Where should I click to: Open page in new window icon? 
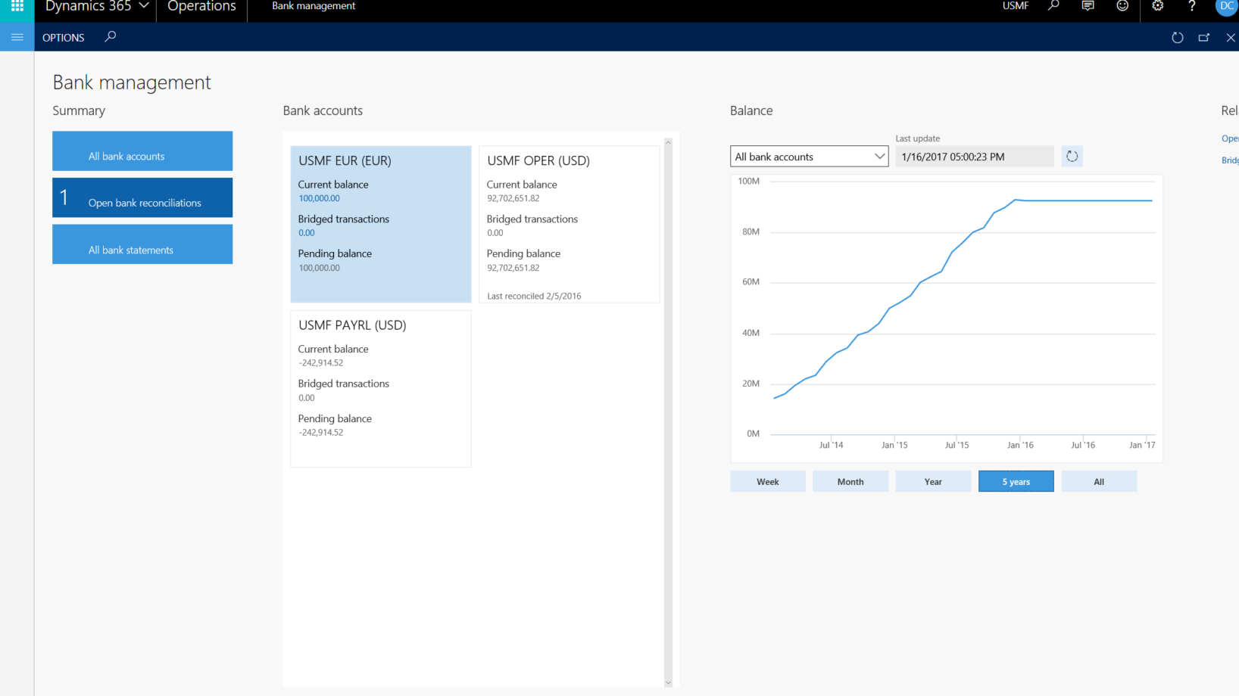tap(1203, 38)
